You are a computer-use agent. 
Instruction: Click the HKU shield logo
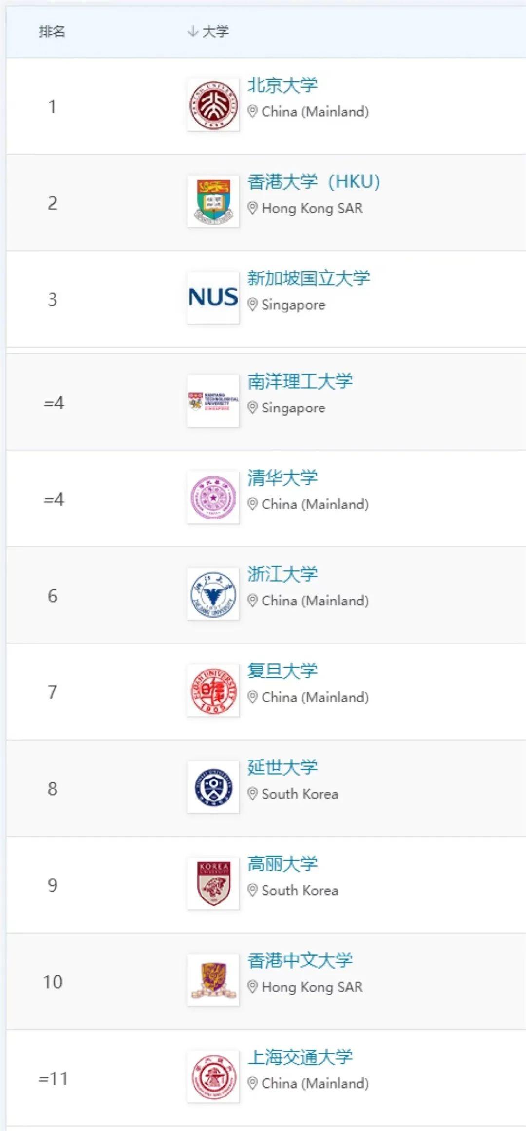tap(213, 201)
